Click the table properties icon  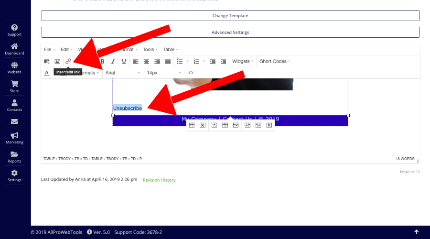coord(192,125)
